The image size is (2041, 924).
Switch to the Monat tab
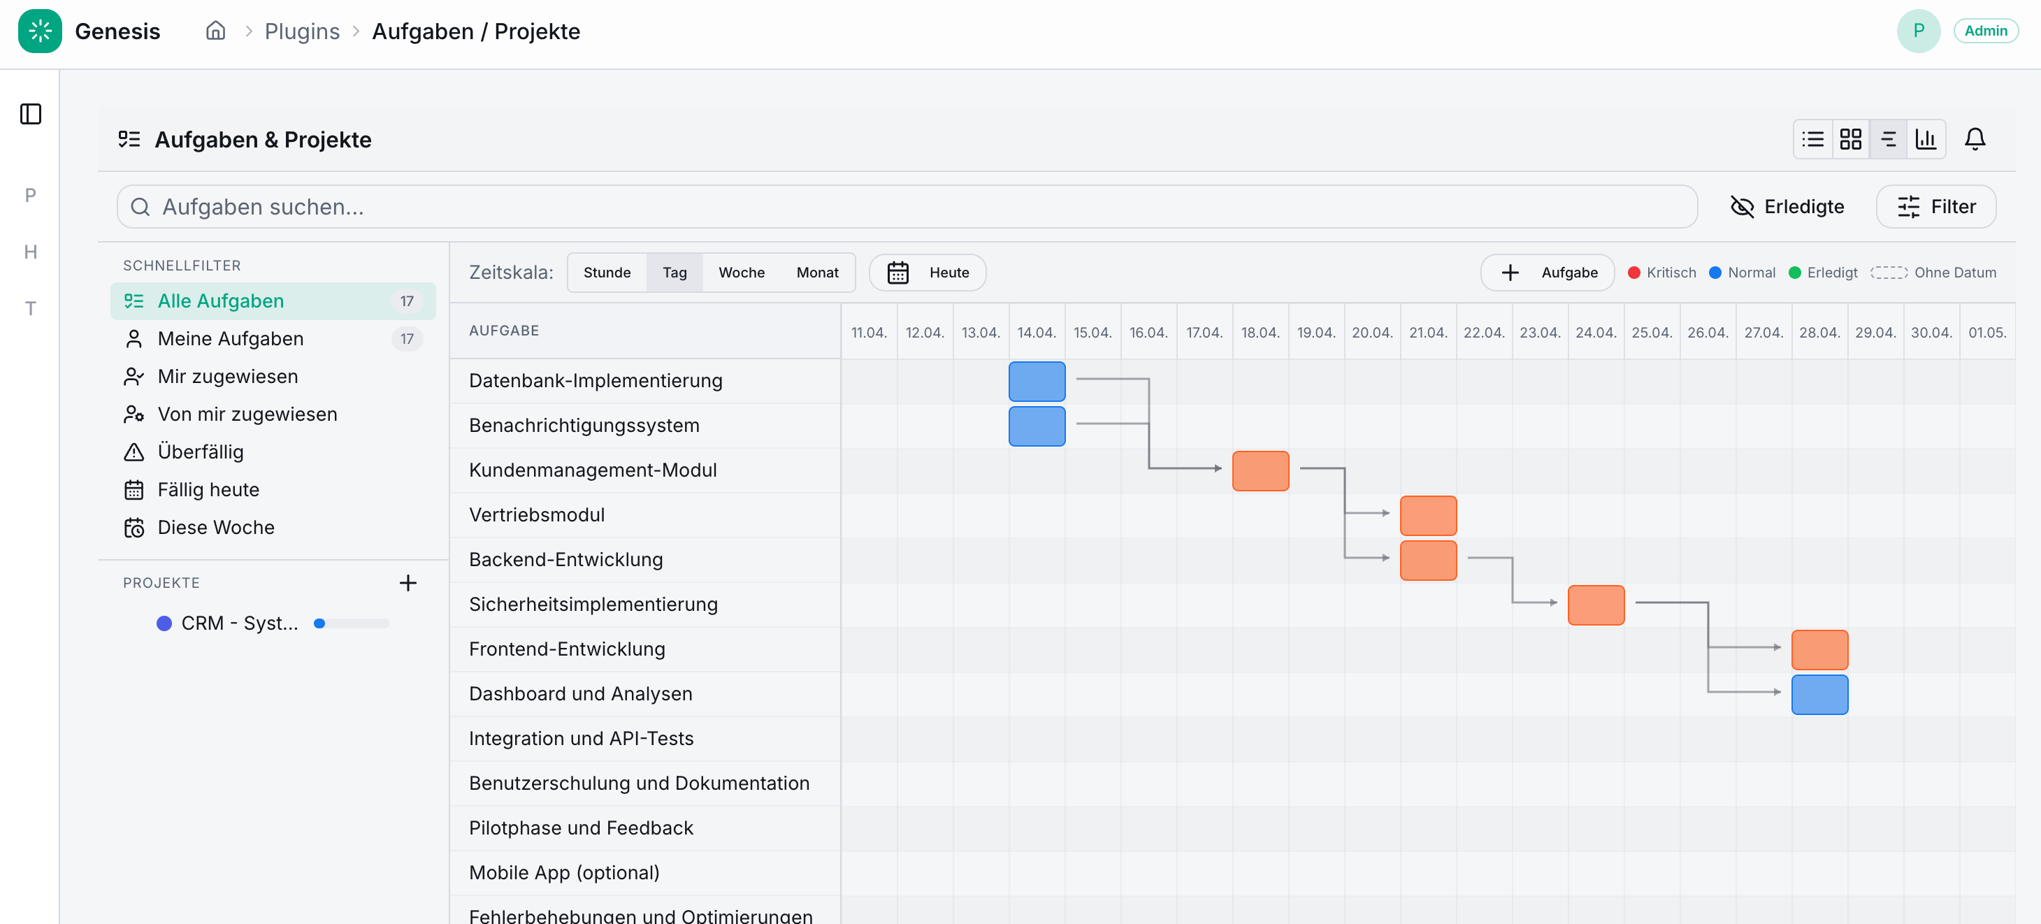click(x=817, y=272)
